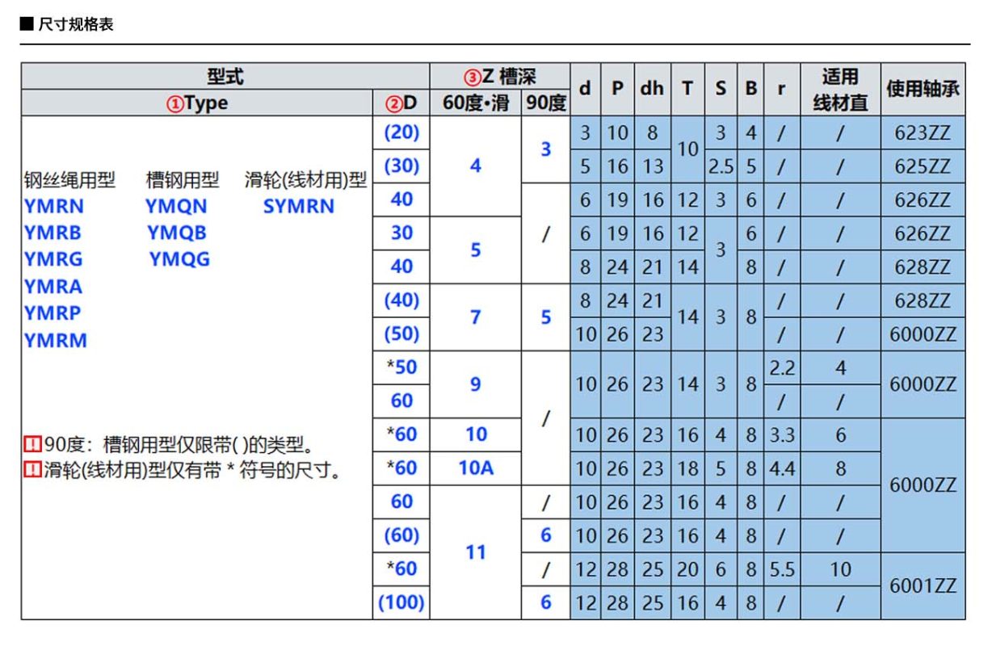Viewport: 992px width, 646px height.
Task: Click the black square before 尺寸规格表
Action: [27, 24]
